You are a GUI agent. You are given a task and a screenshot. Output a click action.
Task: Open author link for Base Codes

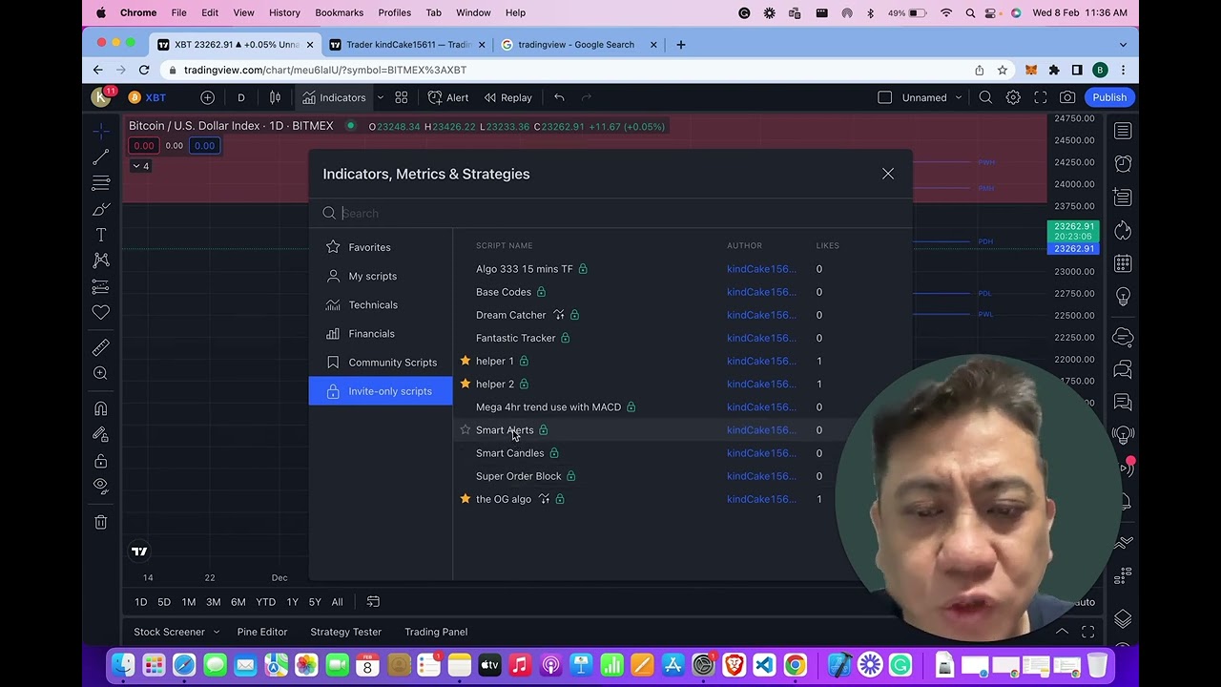[761, 292]
